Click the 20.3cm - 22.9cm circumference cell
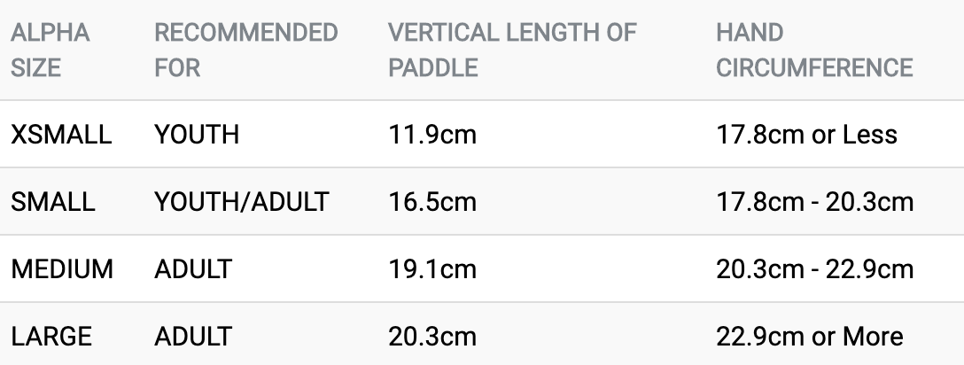This screenshot has height=365, width=964. tap(814, 269)
